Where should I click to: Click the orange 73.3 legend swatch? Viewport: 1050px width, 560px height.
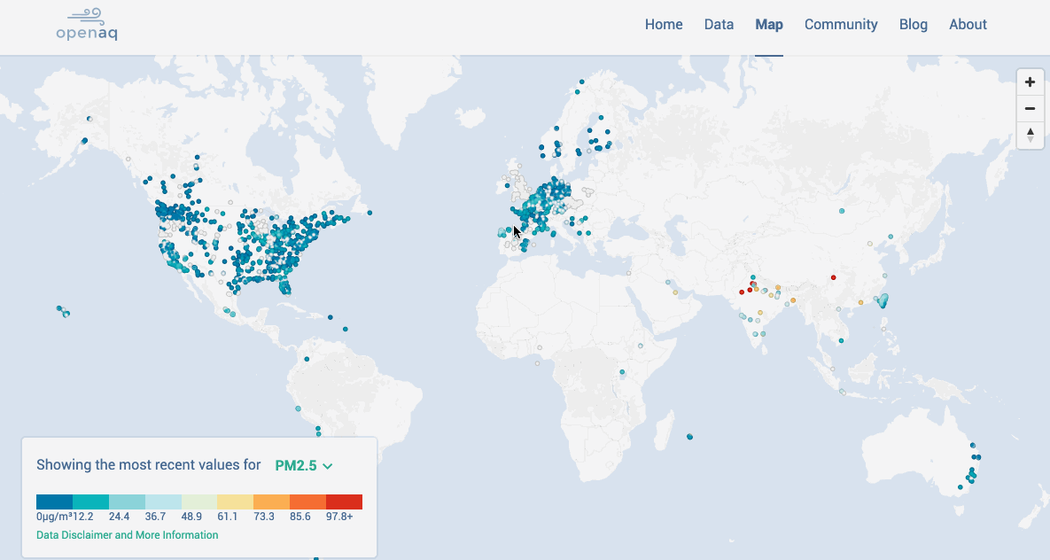(x=271, y=502)
